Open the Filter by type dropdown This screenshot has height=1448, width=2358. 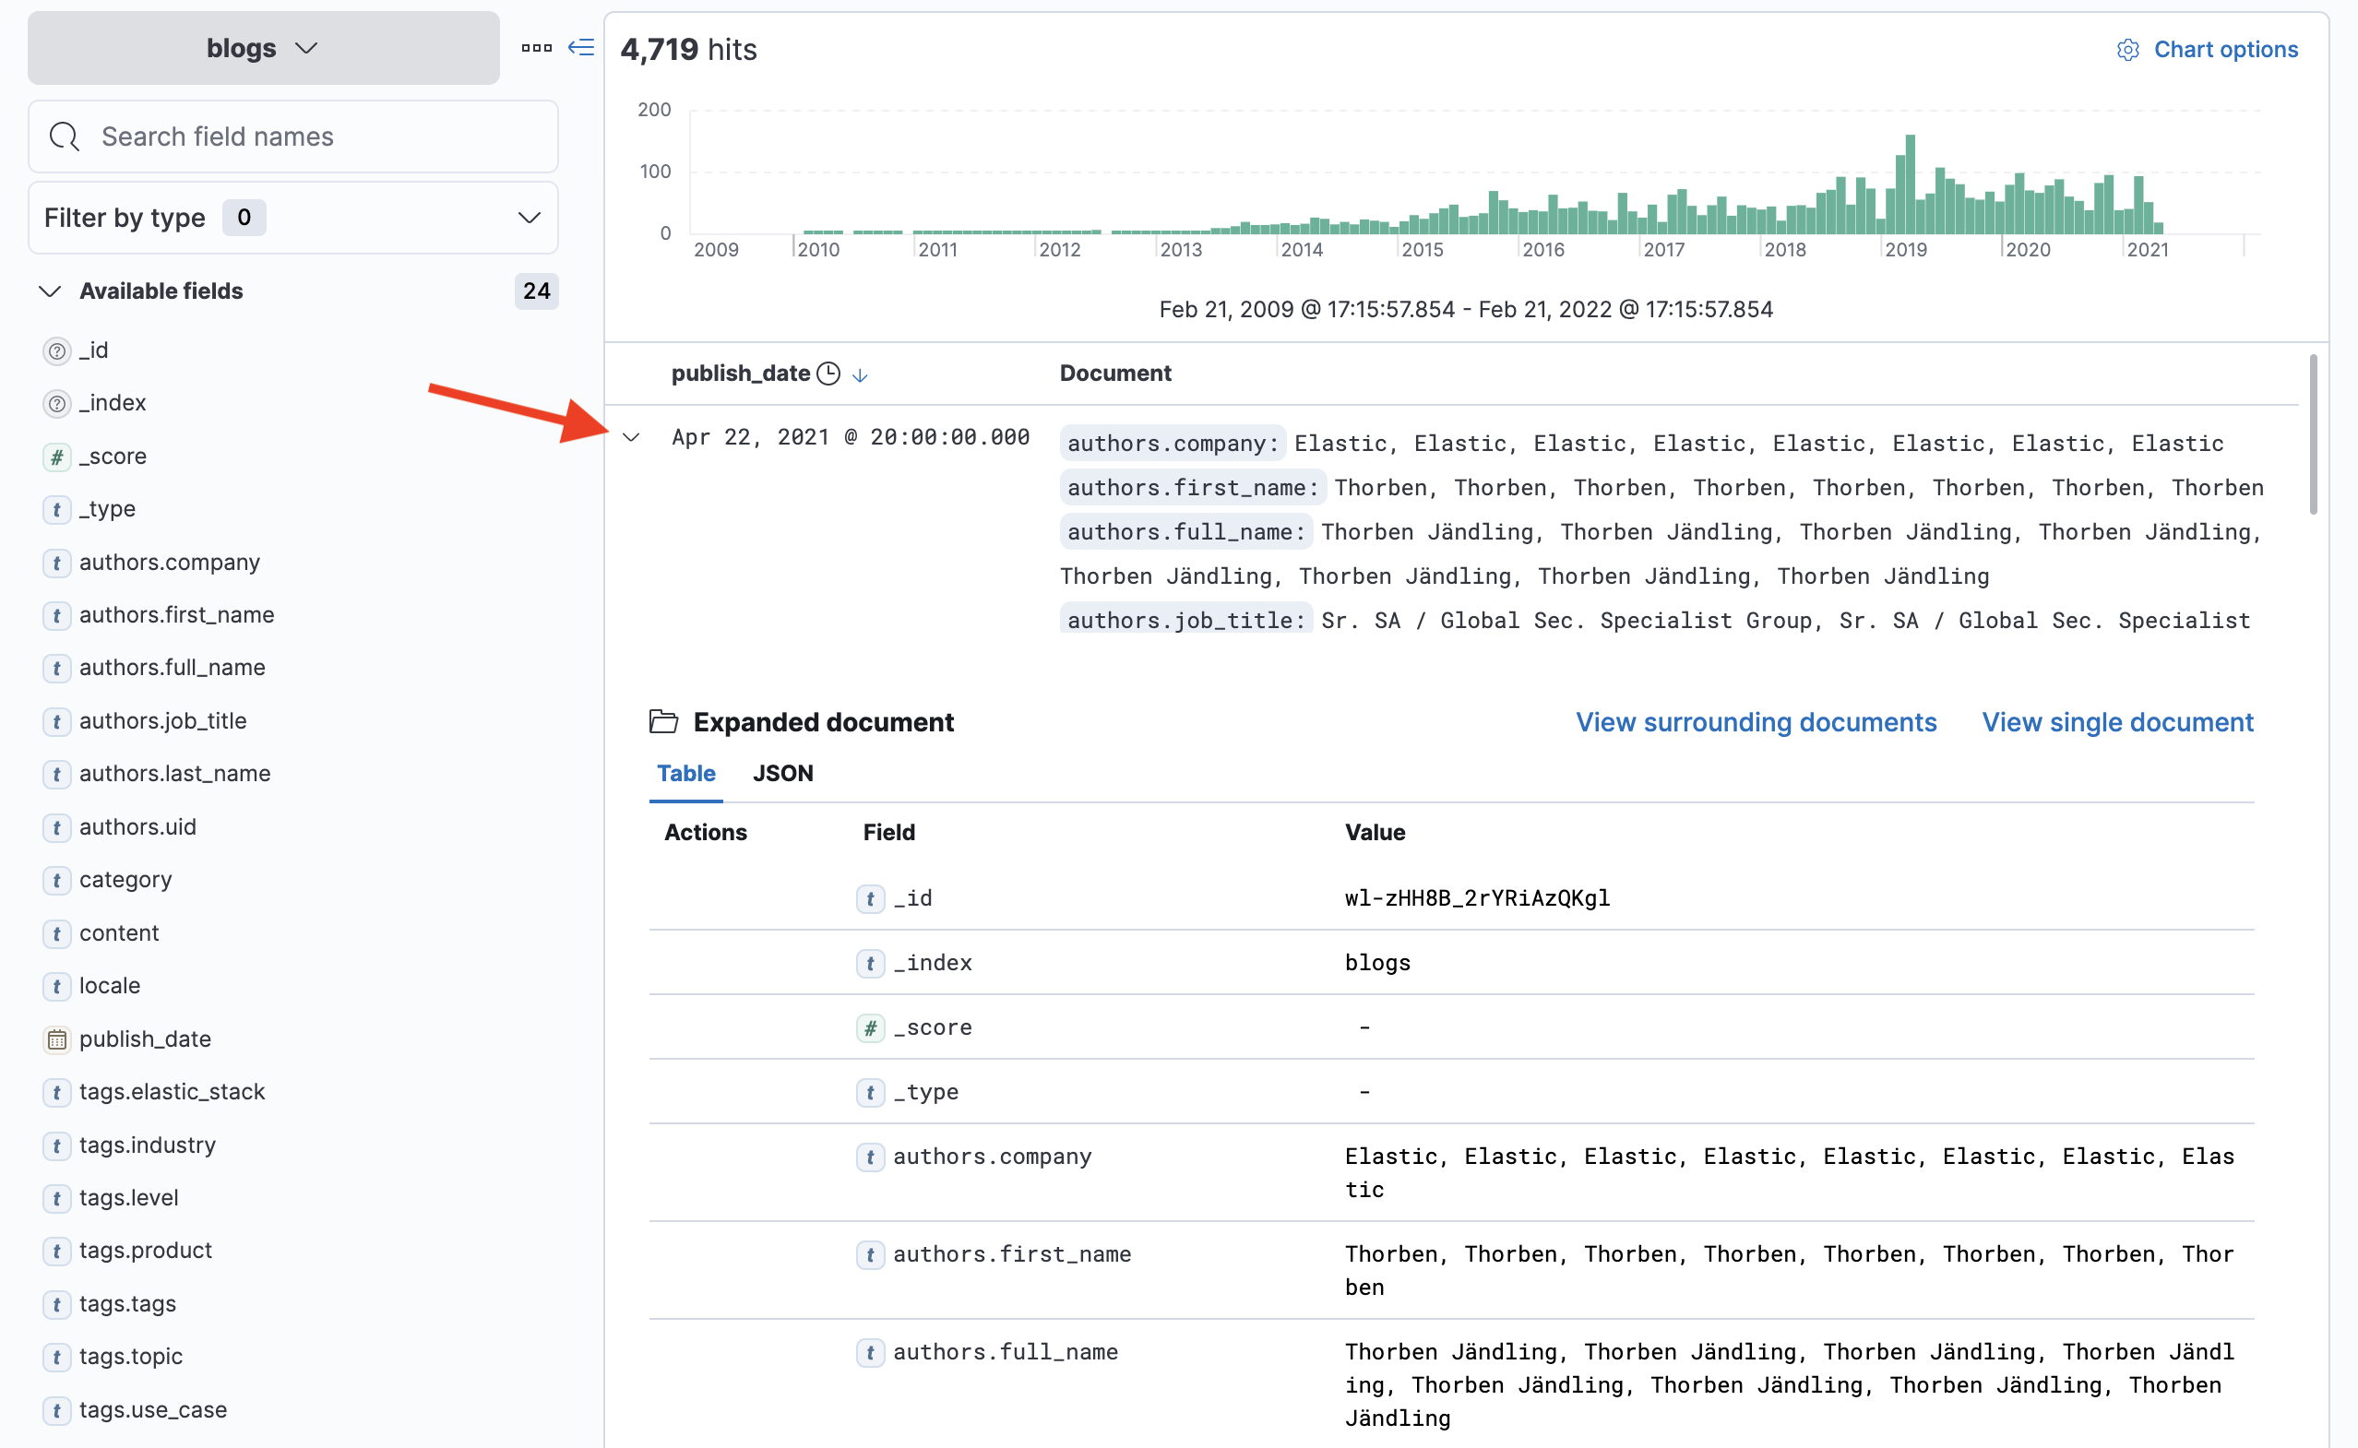pyautogui.click(x=293, y=218)
